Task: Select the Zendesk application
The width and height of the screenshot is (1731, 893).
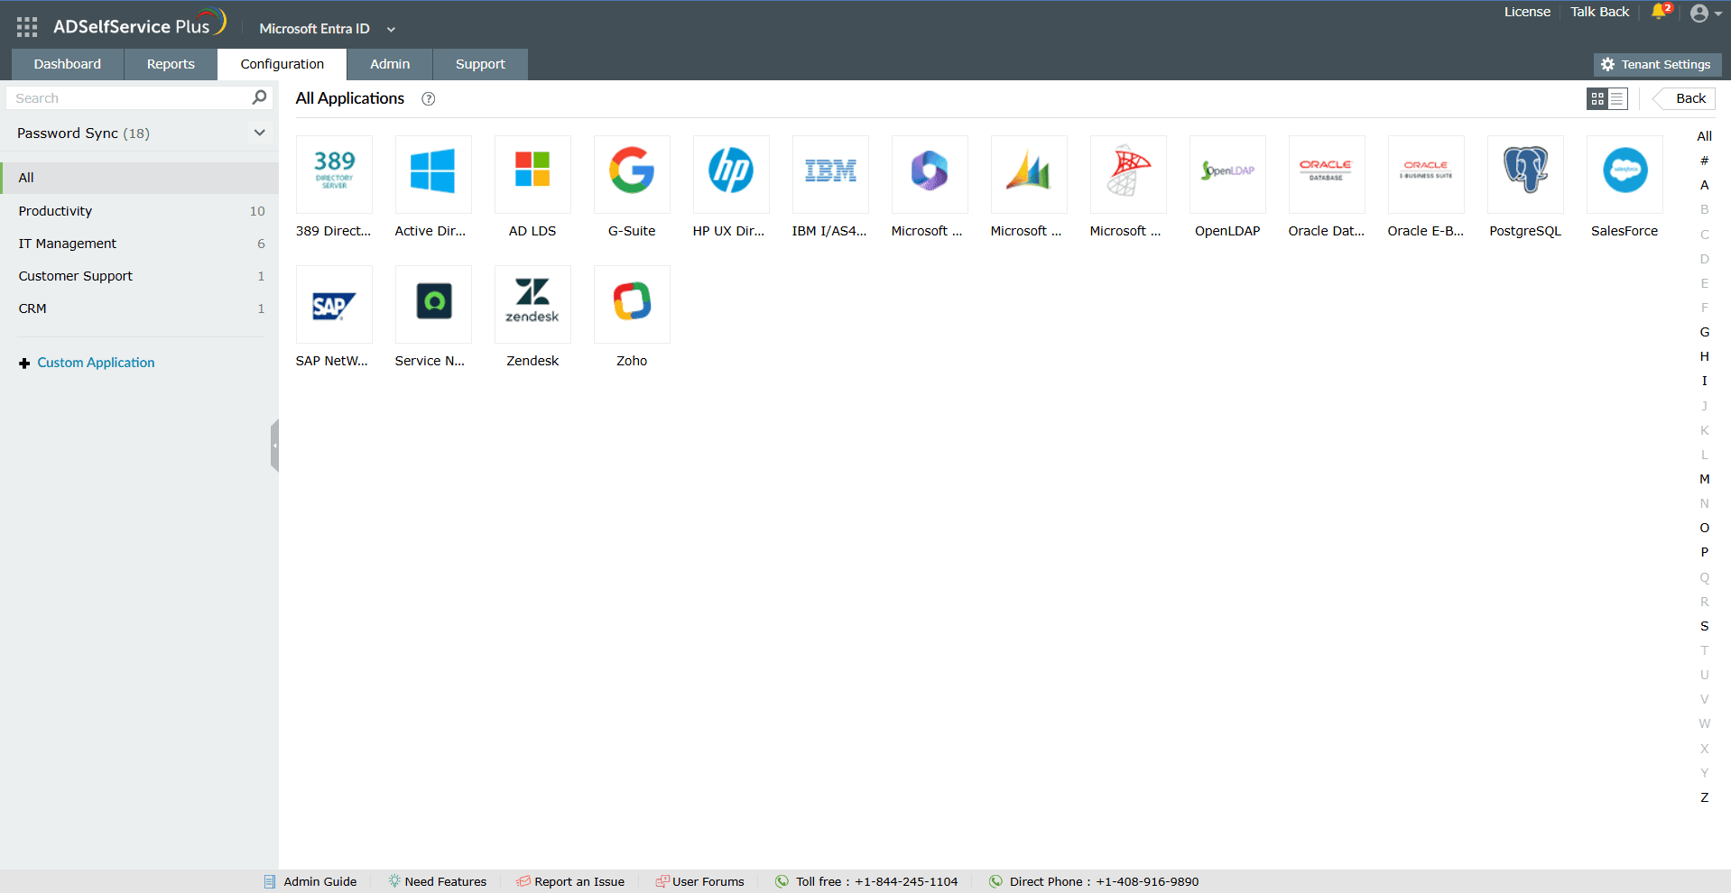Action: [532, 304]
